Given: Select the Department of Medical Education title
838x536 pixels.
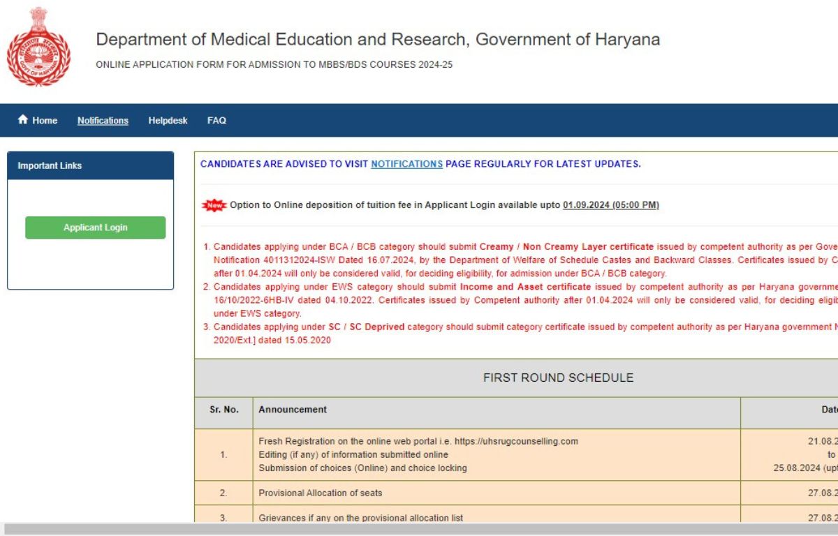Looking at the screenshot, I should [x=378, y=39].
